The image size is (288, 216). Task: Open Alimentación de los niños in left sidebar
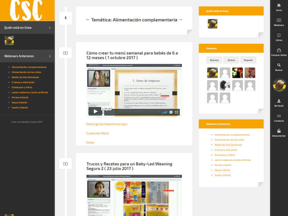[x=26, y=72]
